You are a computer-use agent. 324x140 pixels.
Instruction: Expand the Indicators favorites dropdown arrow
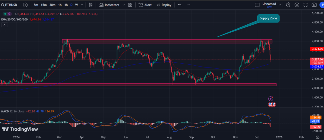coord(124,5)
